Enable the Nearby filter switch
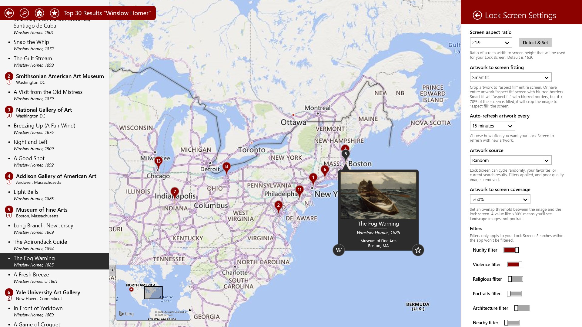 [x=512, y=322]
